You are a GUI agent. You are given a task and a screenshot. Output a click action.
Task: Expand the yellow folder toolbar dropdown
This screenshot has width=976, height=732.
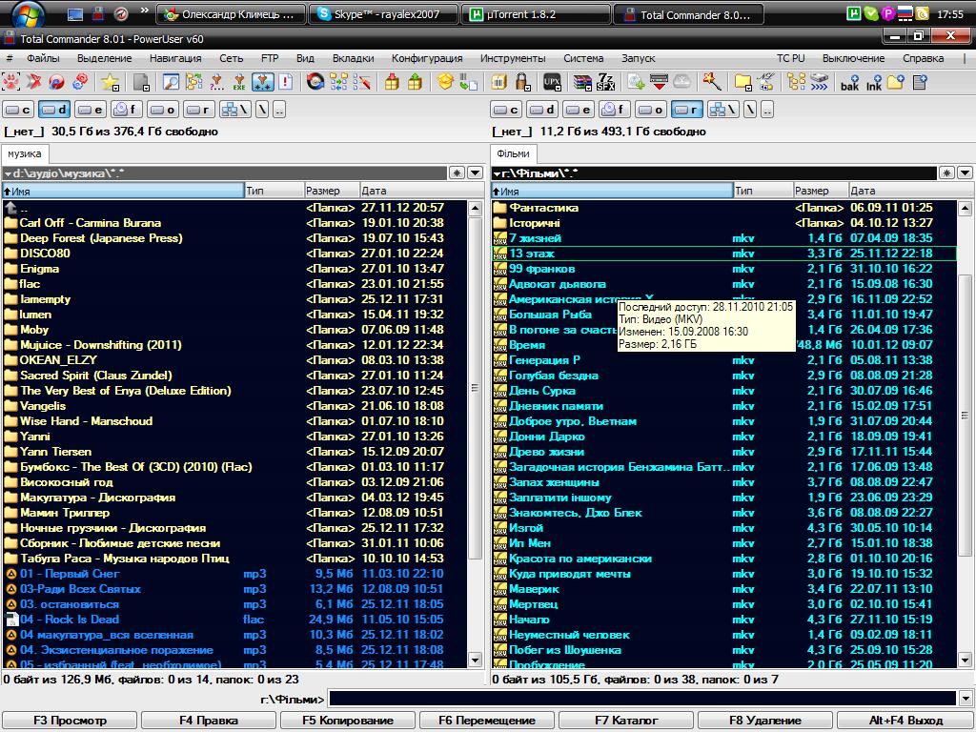748,88
